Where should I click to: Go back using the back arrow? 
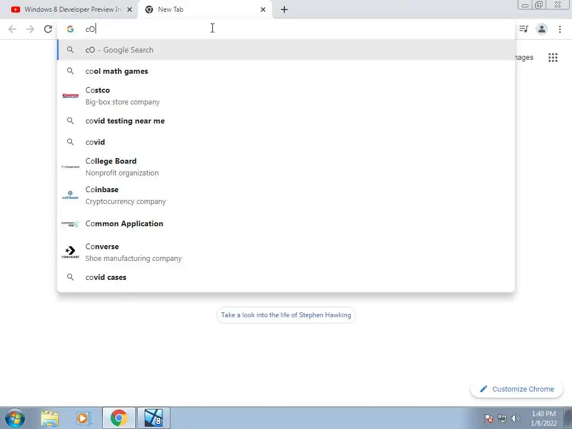coord(12,29)
